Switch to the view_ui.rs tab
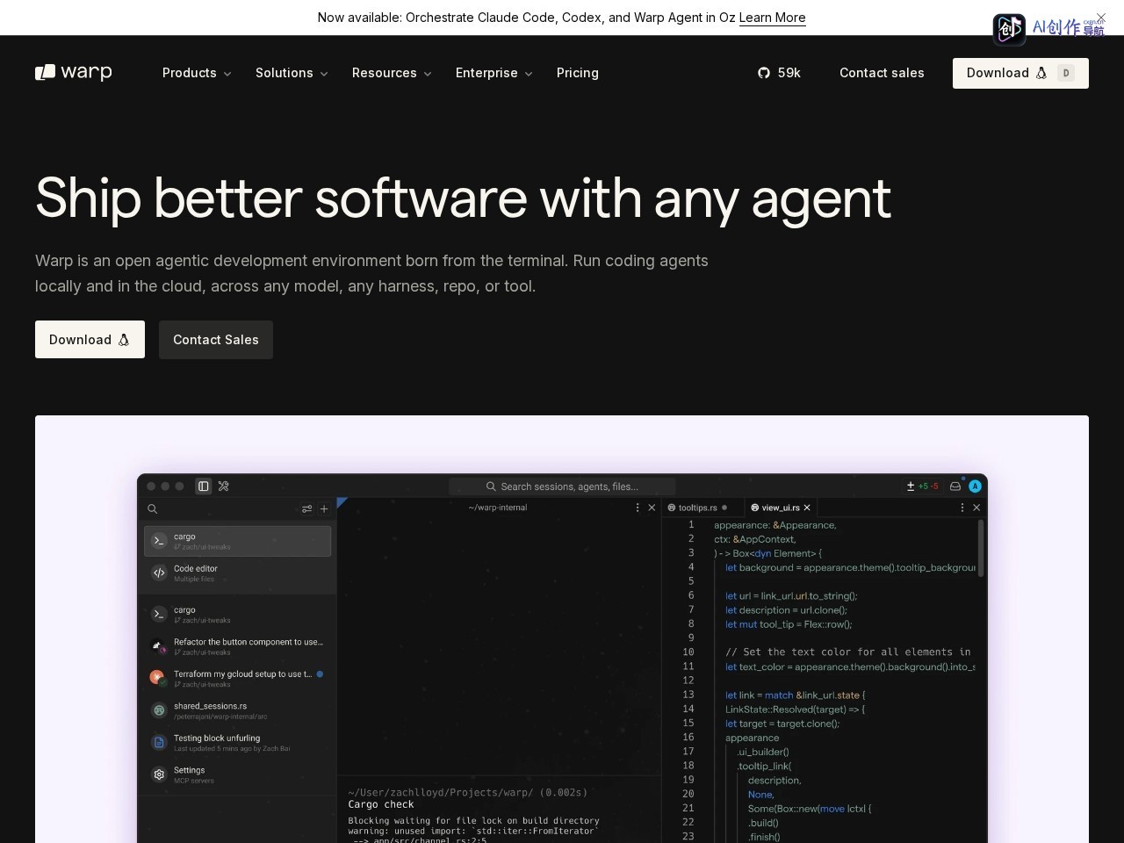Image resolution: width=1124 pixels, height=843 pixels. click(x=781, y=508)
